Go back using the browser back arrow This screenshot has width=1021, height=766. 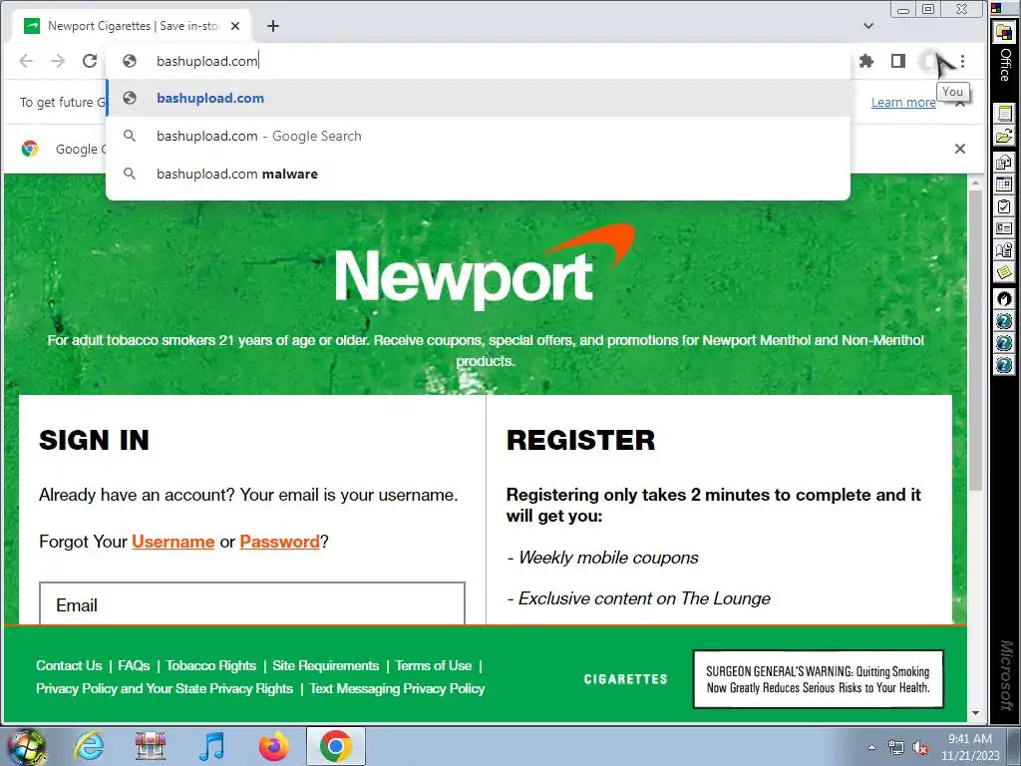pyautogui.click(x=26, y=61)
